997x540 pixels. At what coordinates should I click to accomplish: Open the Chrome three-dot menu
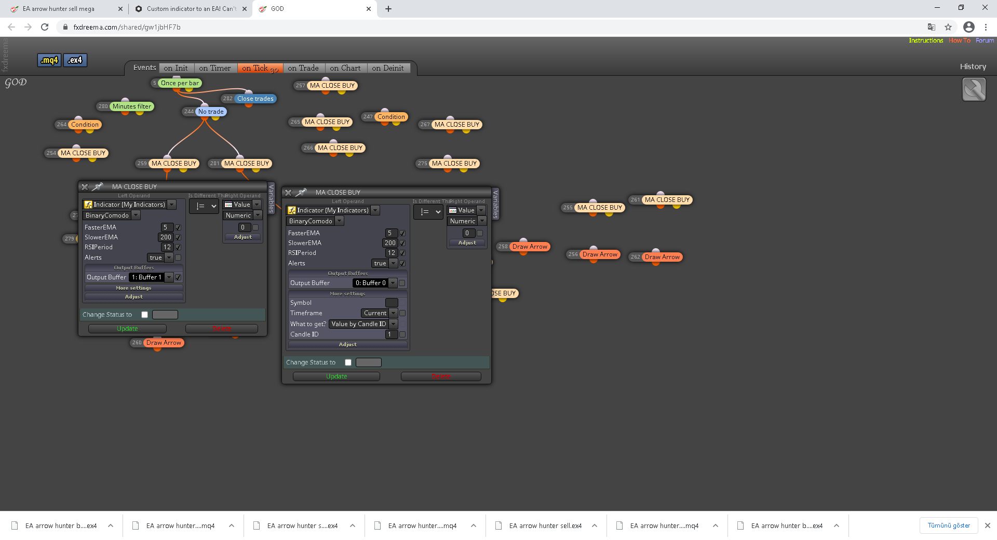986,27
